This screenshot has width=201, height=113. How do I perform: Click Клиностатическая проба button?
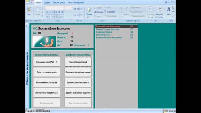pos(47,83)
